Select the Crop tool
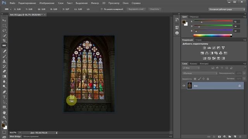Image resolution: width=248 pixels, height=139 pixels. [x=4, y=41]
